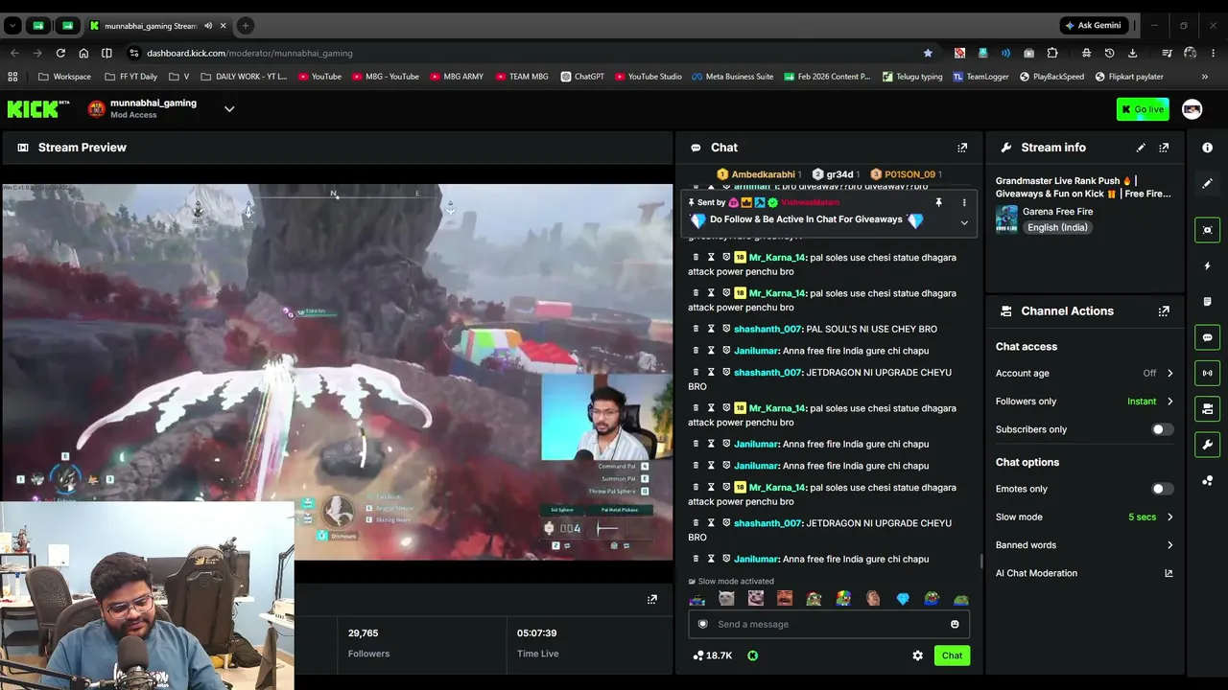
Task: Send message with the Chat button
Action: tap(952, 655)
